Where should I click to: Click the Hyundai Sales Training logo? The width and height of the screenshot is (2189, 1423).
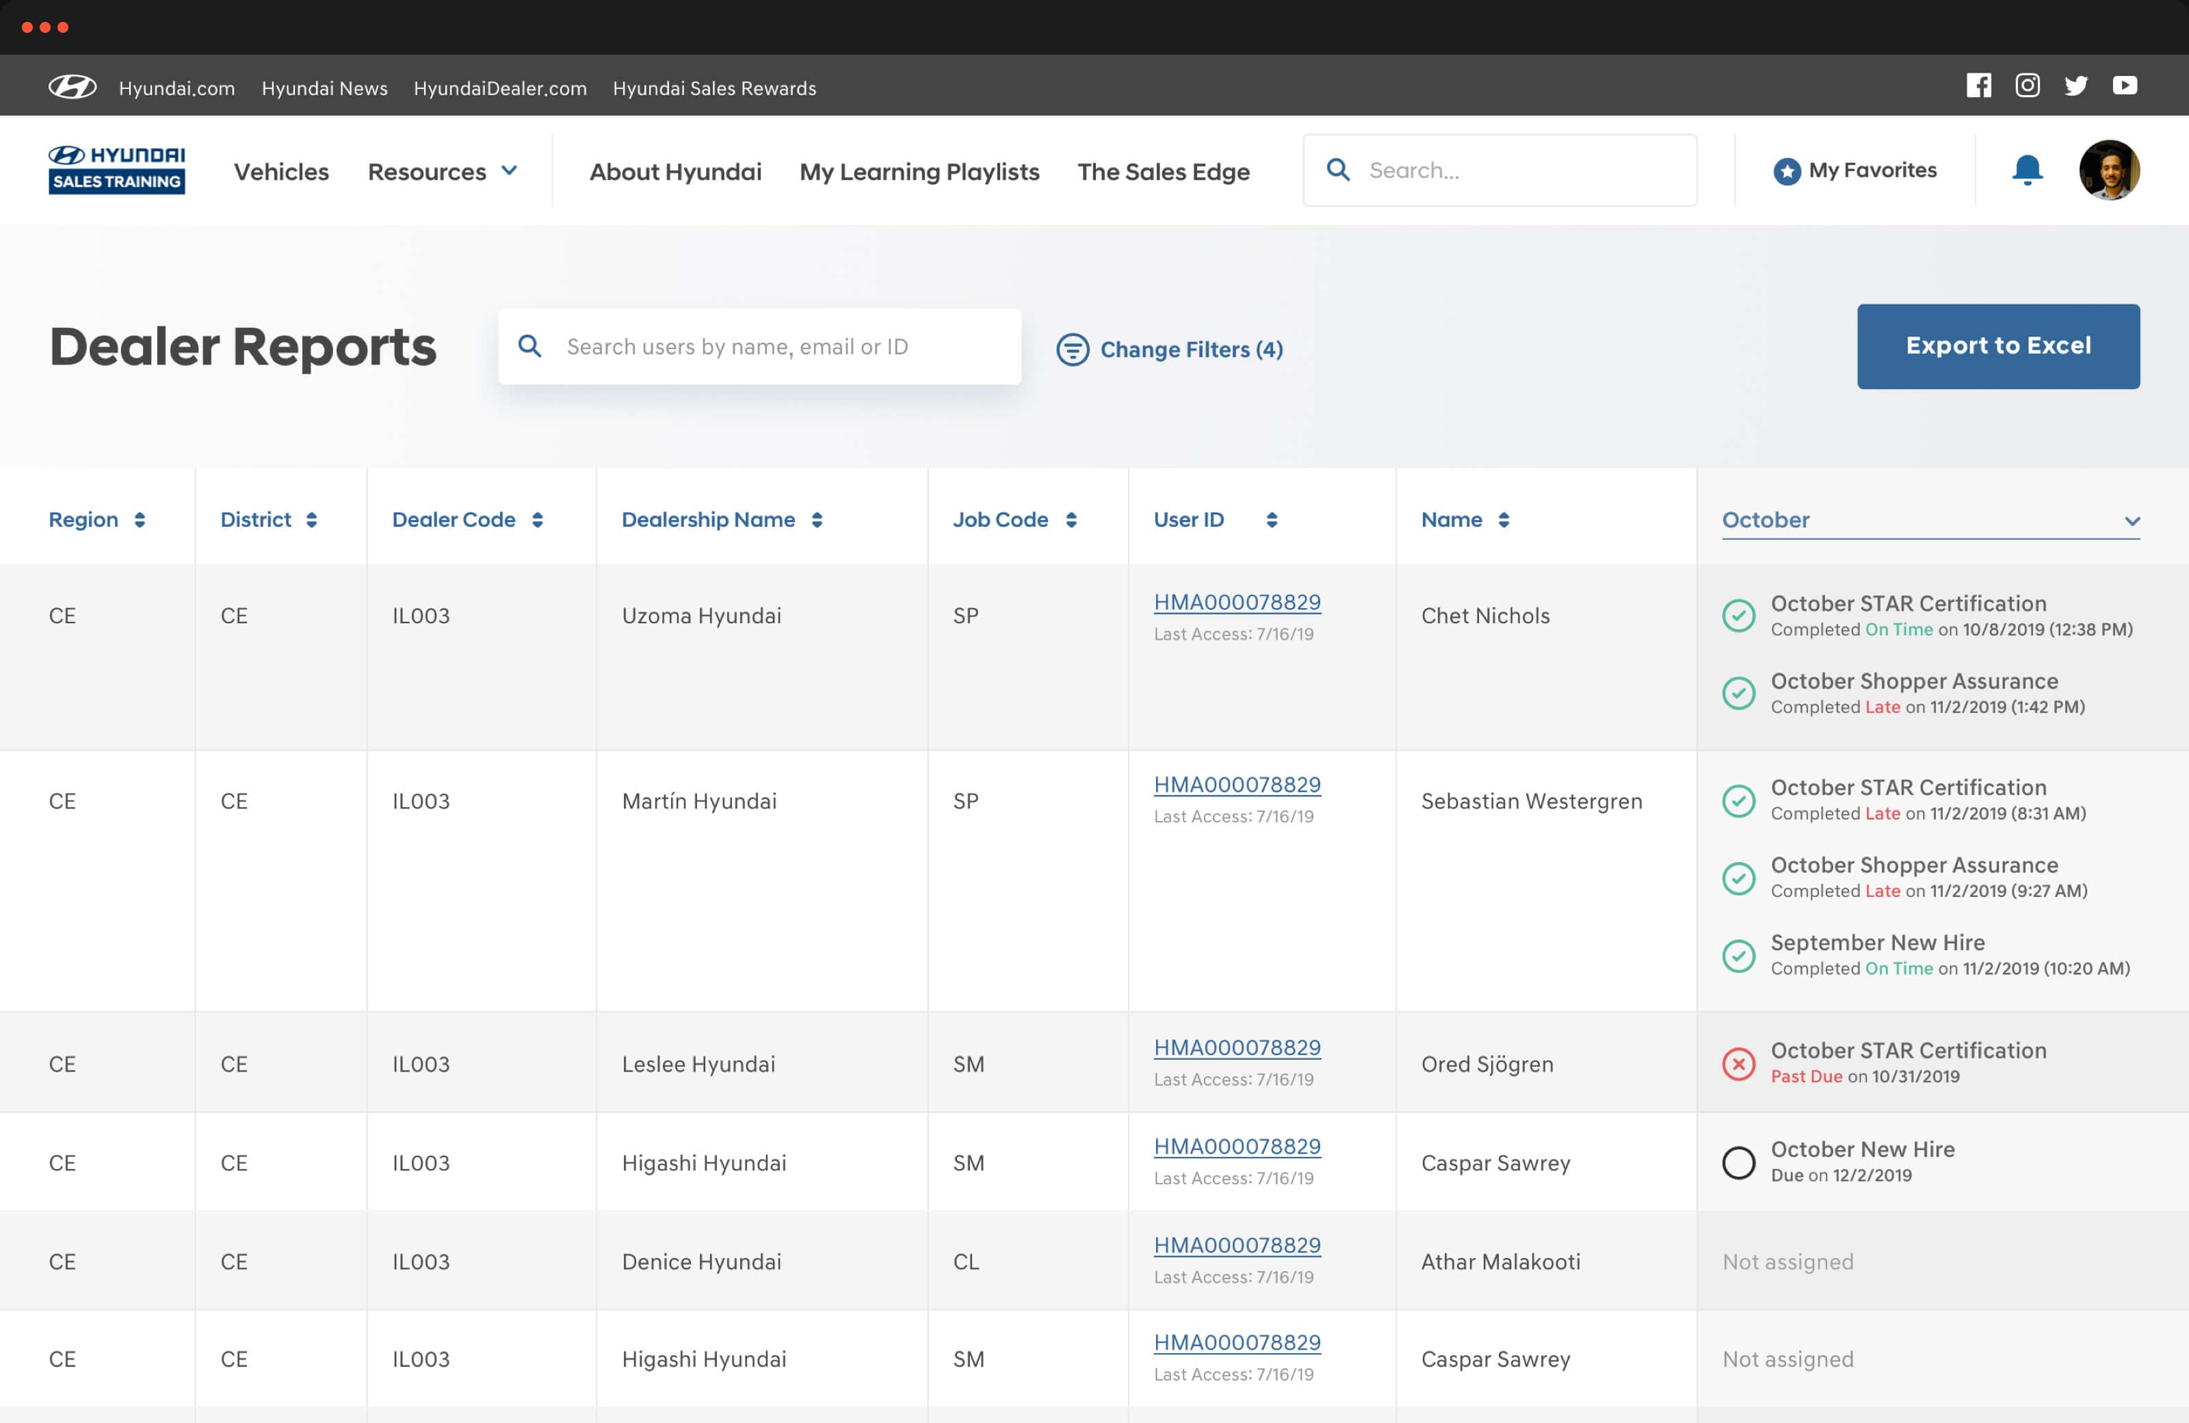point(117,169)
